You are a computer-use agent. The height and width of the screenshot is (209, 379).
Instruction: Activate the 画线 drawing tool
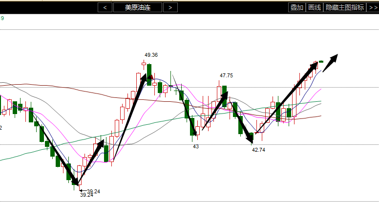(x=315, y=7)
